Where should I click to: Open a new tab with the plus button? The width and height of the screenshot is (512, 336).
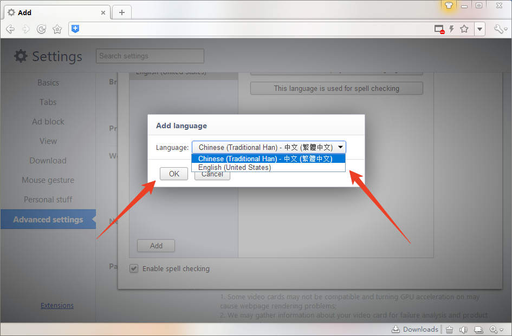(122, 12)
